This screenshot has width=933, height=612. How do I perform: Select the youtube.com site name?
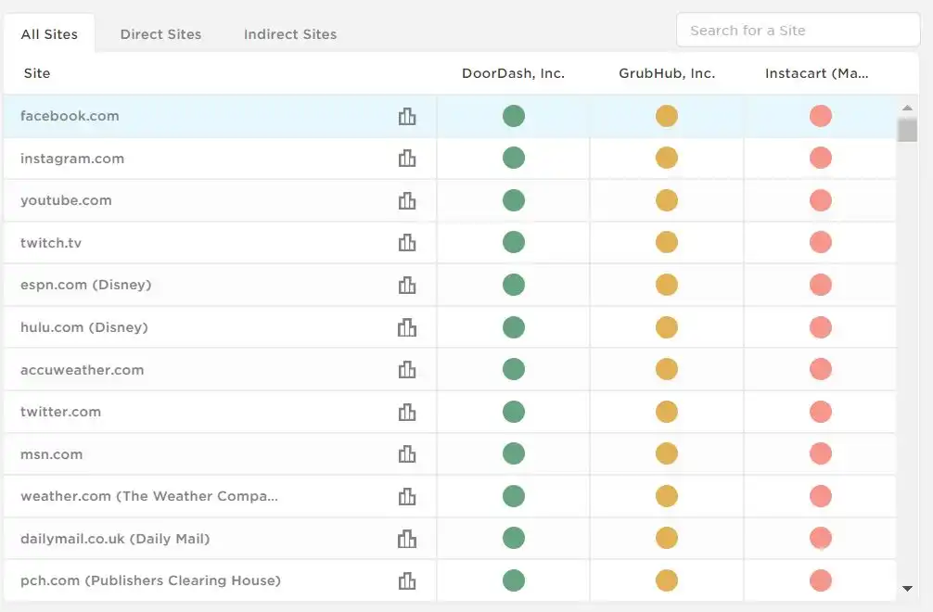tap(66, 200)
